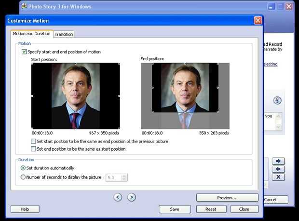
Task: Click the Close button
Action: (245, 209)
